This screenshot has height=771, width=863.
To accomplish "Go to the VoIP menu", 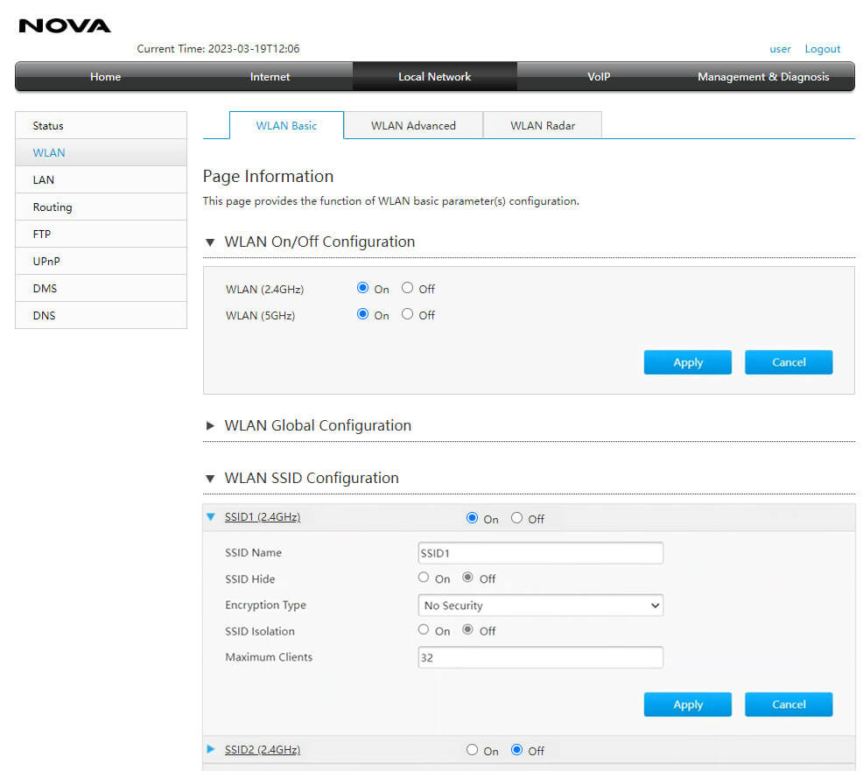I will coord(599,77).
